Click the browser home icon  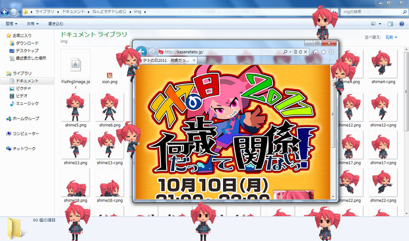[315, 52]
